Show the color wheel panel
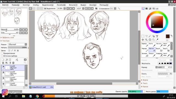176x99 pixels. coord(143,9)
